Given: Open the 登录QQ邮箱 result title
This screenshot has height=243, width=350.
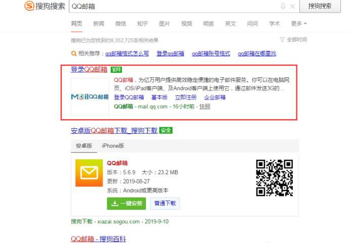Looking at the screenshot, I should pyautogui.click(x=89, y=69).
